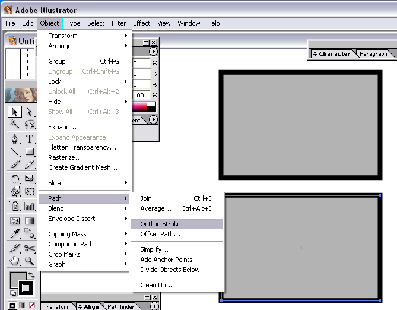Expand the Blend submenu
397x310 pixels.
tap(85, 208)
